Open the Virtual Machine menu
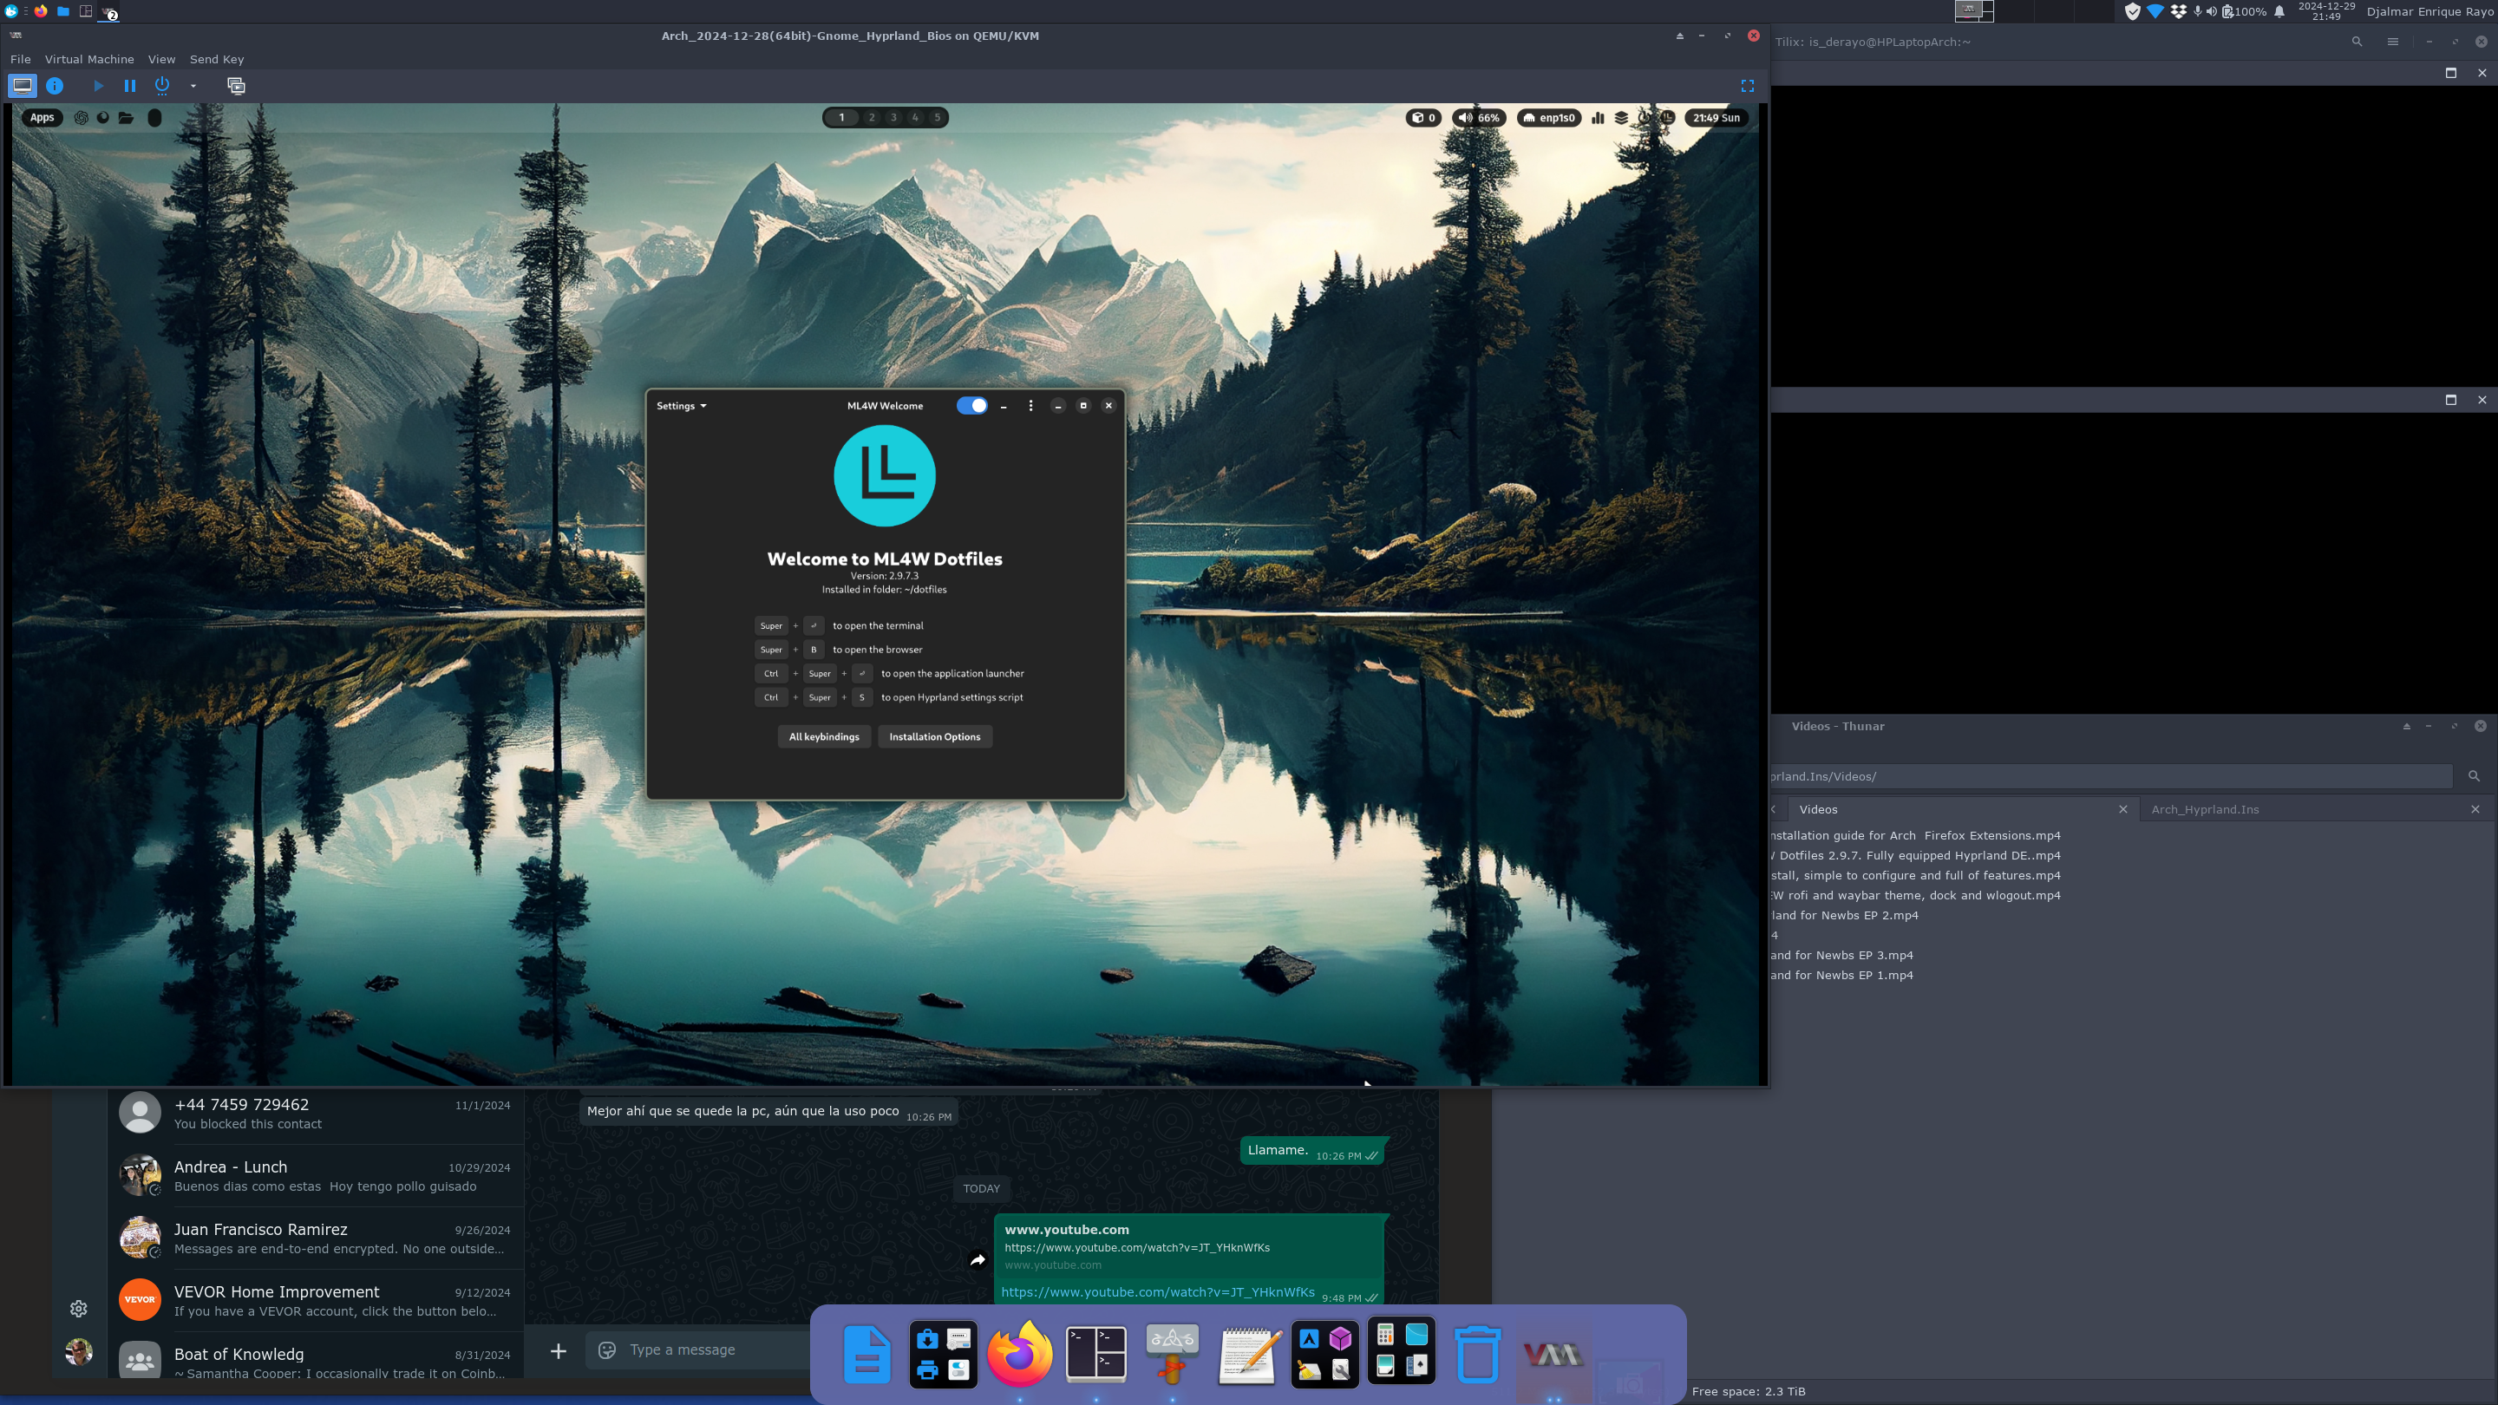Screen dimensions: 2498x1405 [x=89, y=59]
